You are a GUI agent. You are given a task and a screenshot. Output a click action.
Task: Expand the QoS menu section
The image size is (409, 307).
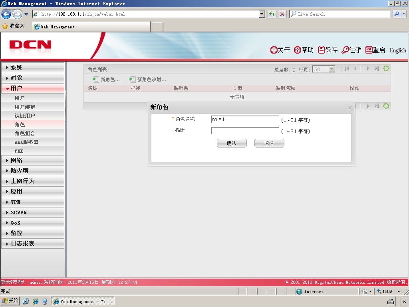point(33,223)
